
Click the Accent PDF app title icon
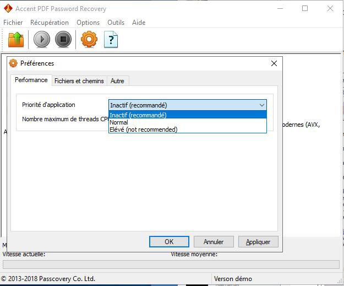coord(8,9)
